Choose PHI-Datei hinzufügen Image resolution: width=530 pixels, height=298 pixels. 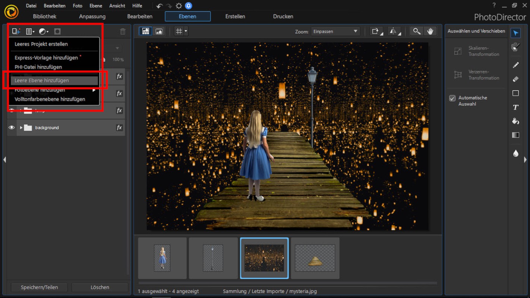click(38, 67)
